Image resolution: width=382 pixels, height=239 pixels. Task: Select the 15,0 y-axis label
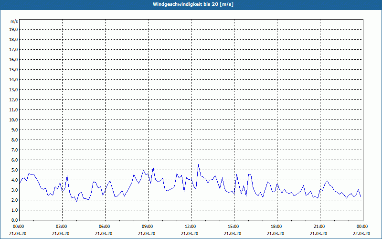tap(14, 69)
